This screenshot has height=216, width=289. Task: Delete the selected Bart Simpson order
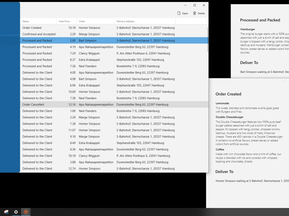199,13
